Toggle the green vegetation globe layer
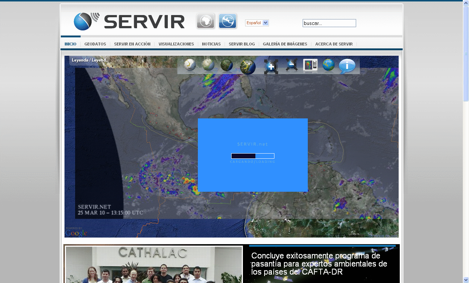This screenshot has width=469, height=283. (227, 66)
